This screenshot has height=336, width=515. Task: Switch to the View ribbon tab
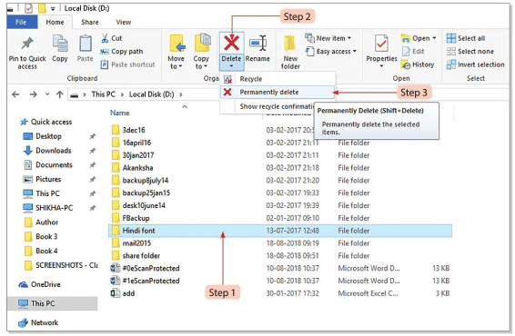124,22
